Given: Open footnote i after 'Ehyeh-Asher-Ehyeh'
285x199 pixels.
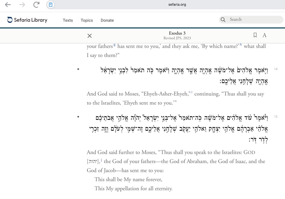Looking at the screenshot, I should (x=192, y=92).
